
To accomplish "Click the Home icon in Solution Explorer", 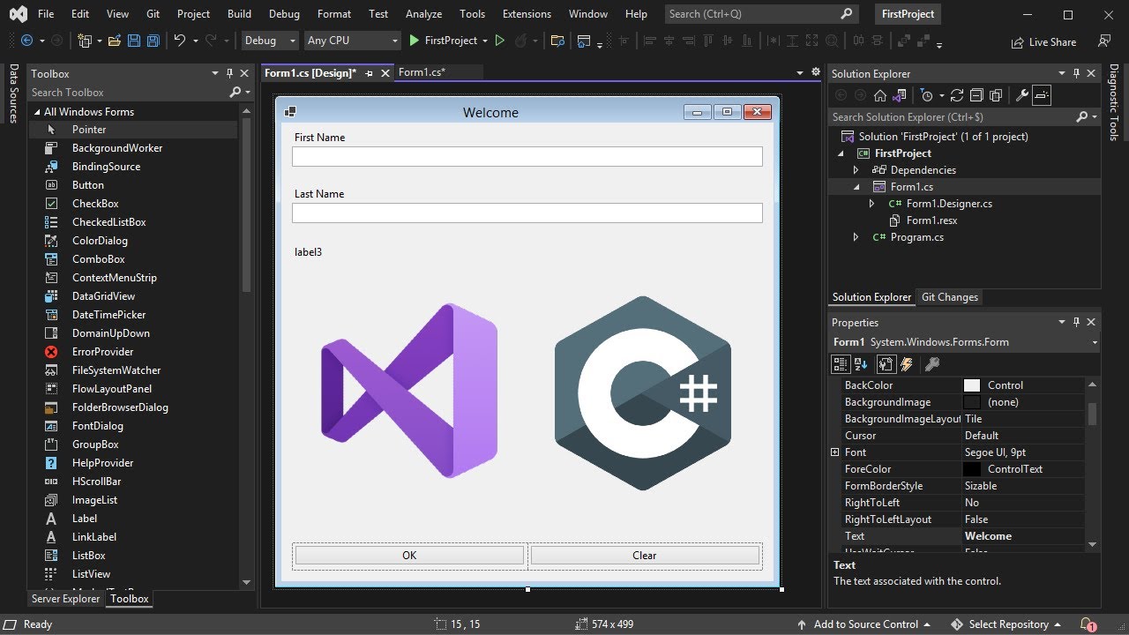I will coord(879,95).
